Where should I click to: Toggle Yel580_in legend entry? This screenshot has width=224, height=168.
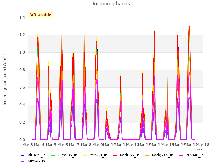[95, 155]
